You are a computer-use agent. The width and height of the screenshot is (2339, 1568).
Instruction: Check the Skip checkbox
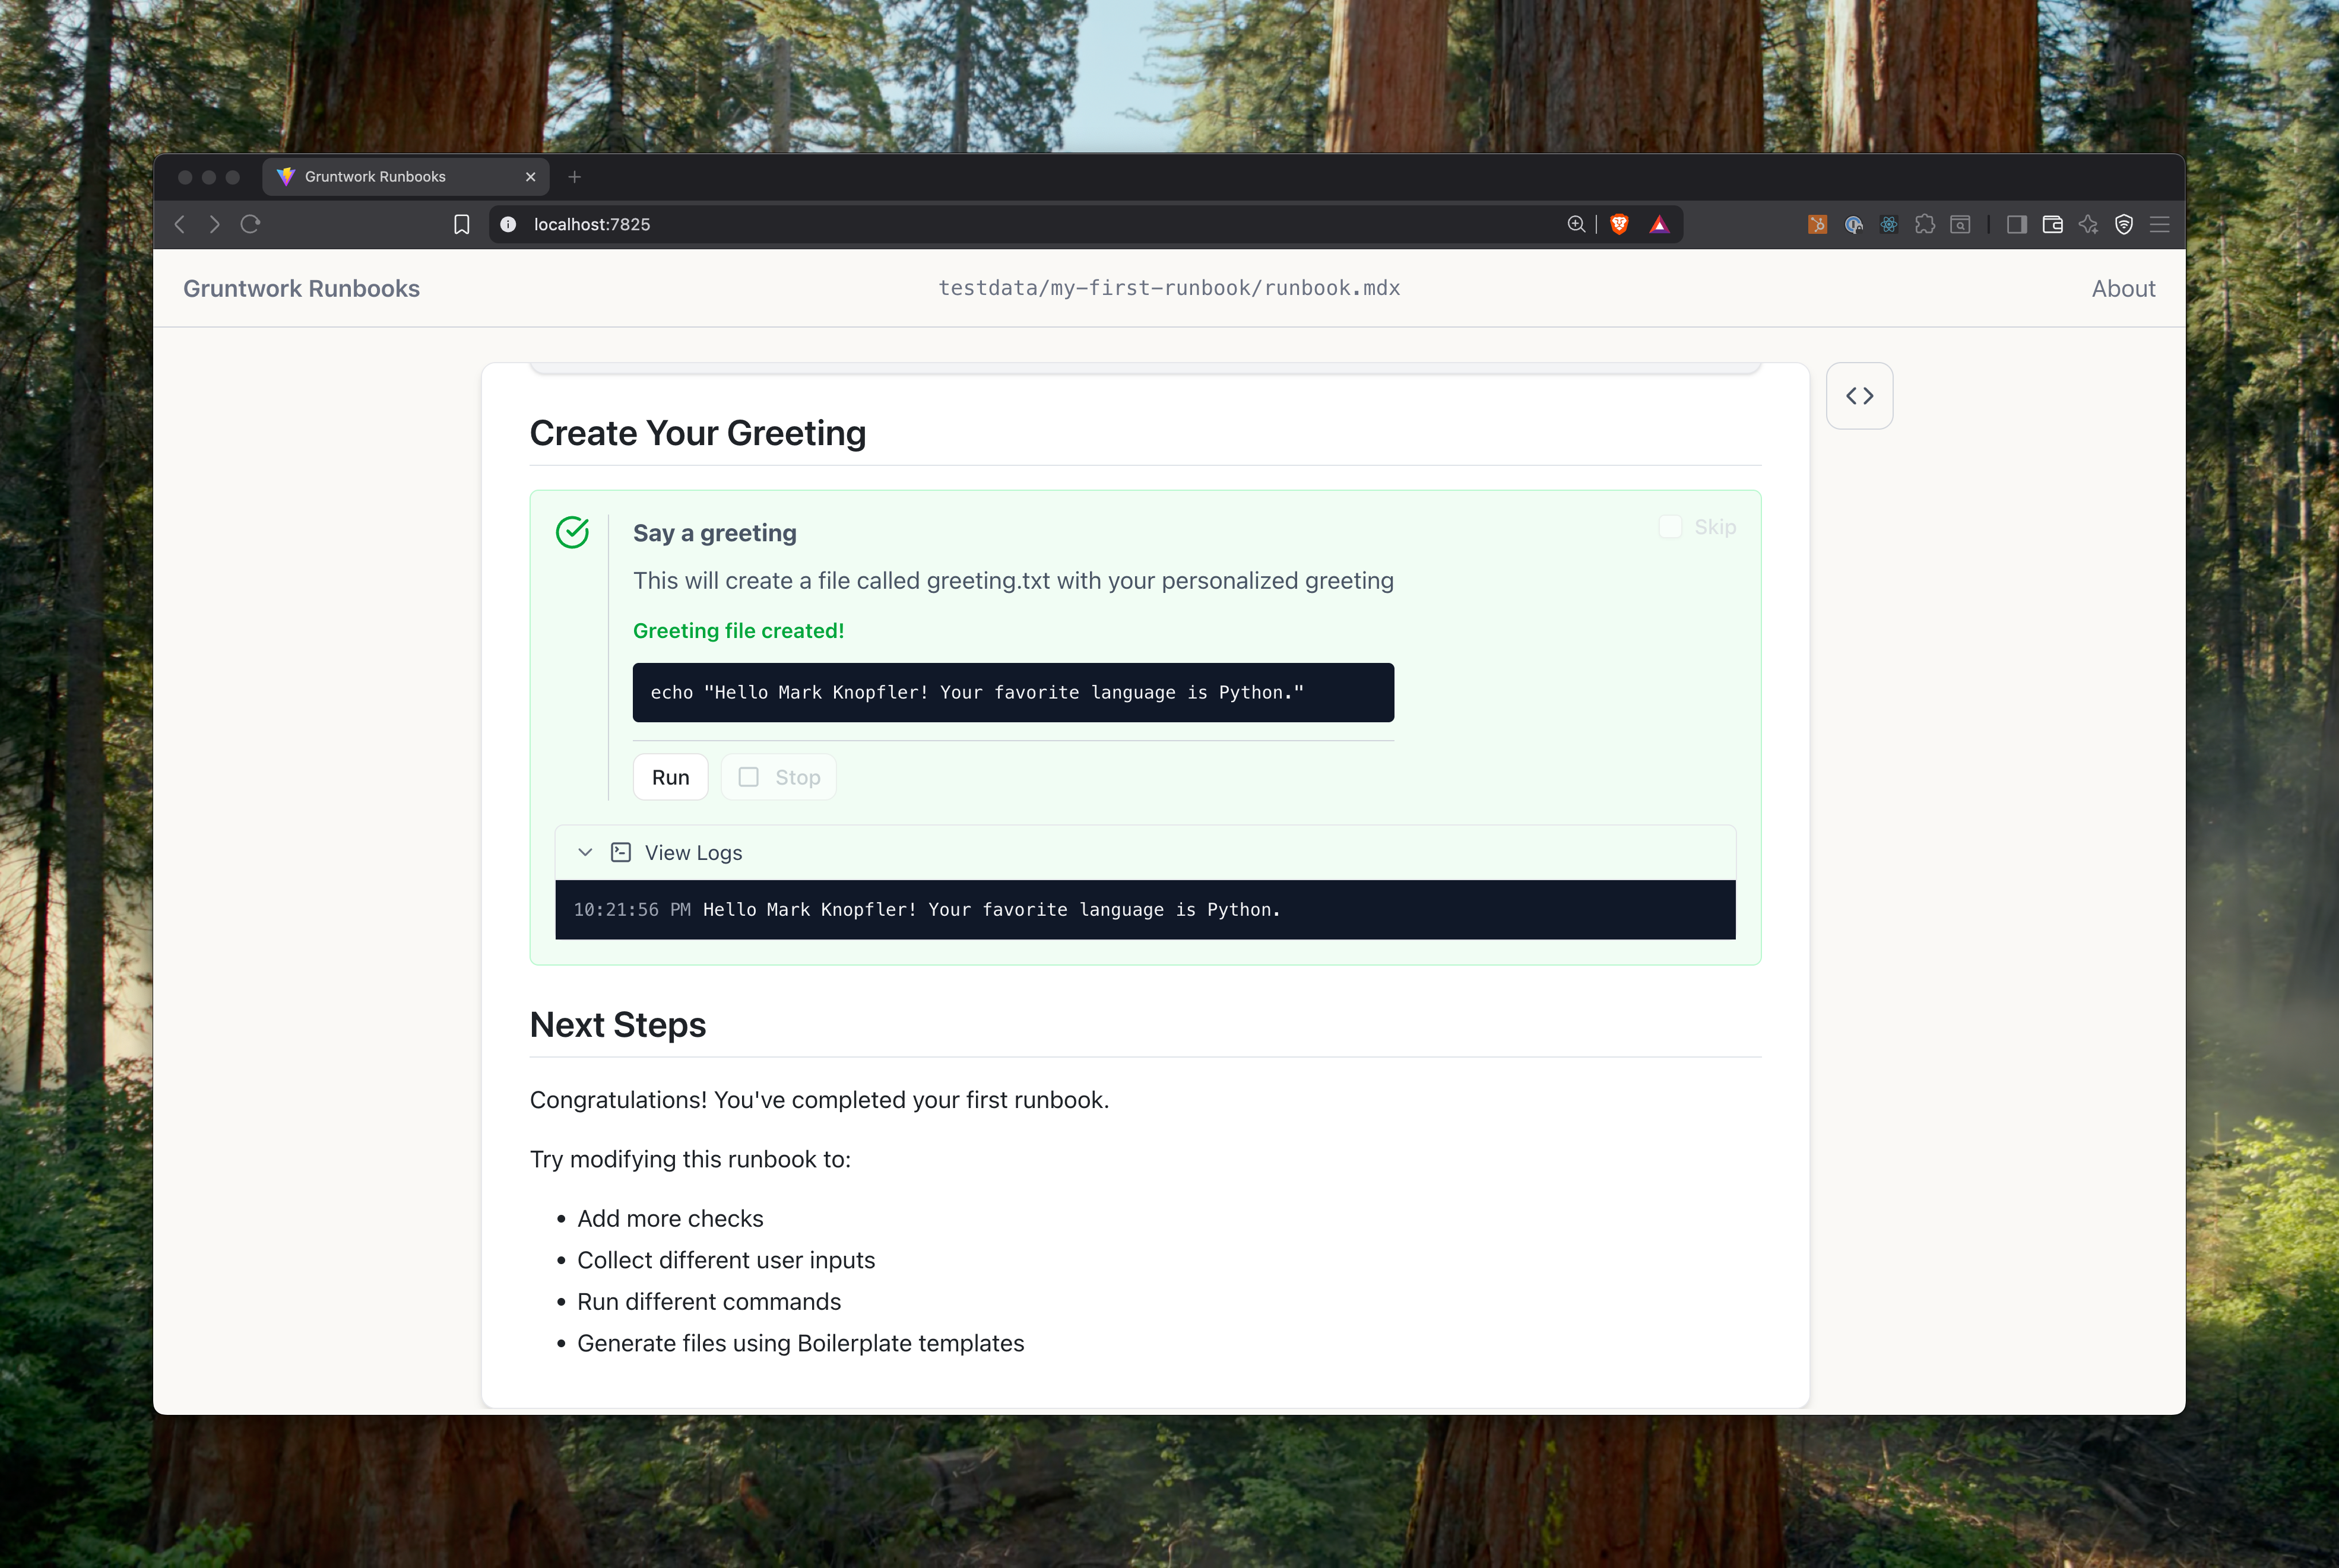click(1670, 527)
